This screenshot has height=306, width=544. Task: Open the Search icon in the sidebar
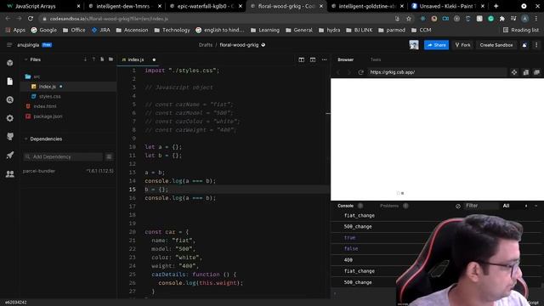point(9,100)
